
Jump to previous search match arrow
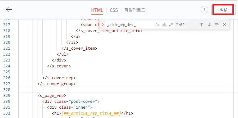(x=201, y=25)
